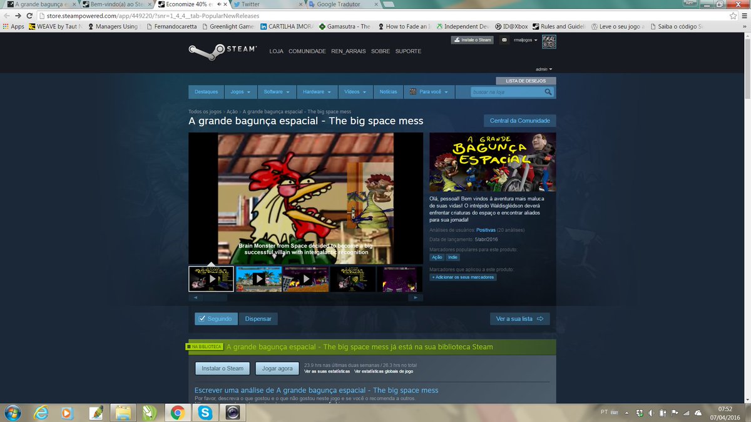
Task: Open the SOBRE menu item
Action: click(x=381, y=51)
